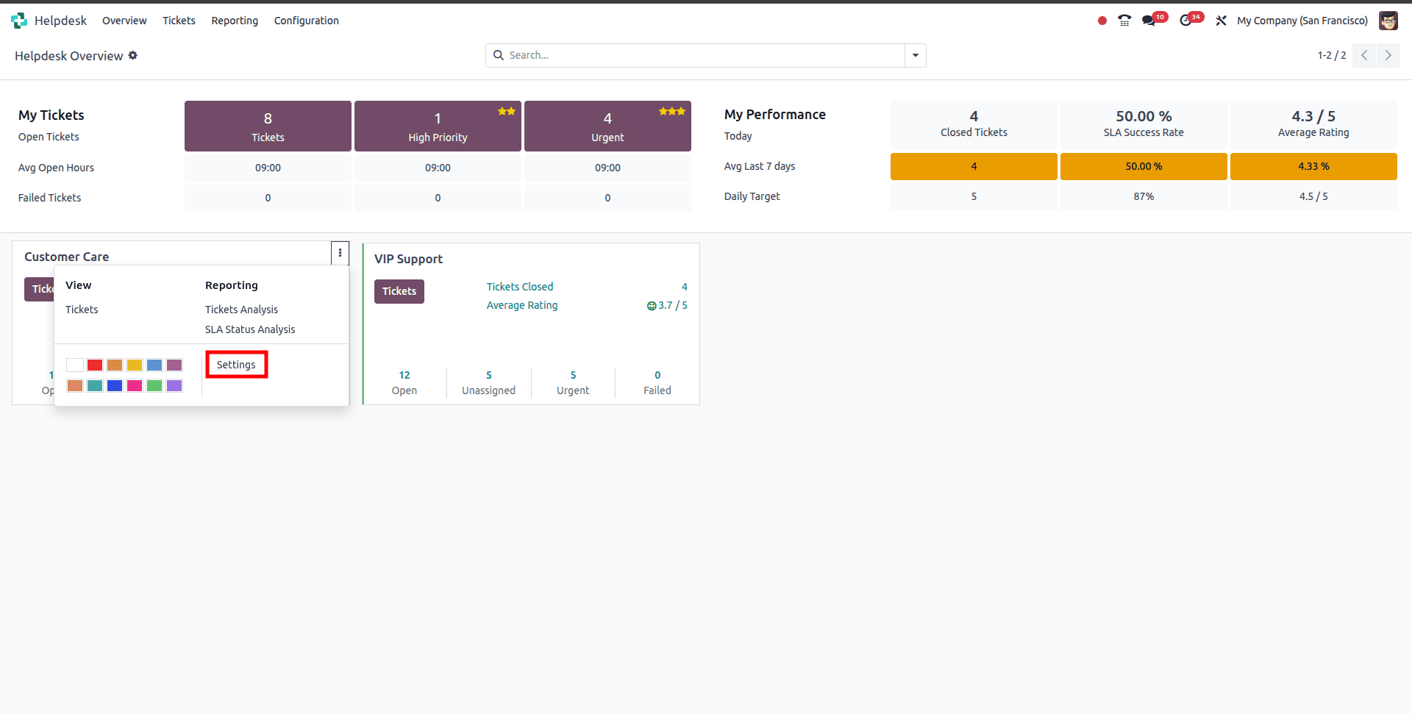
Task: Open the Configuration menu
Action: (306, 21)
